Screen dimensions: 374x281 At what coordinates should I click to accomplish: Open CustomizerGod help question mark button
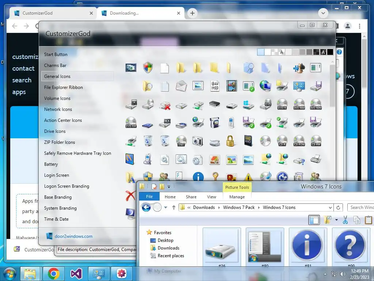coord(339,52)
